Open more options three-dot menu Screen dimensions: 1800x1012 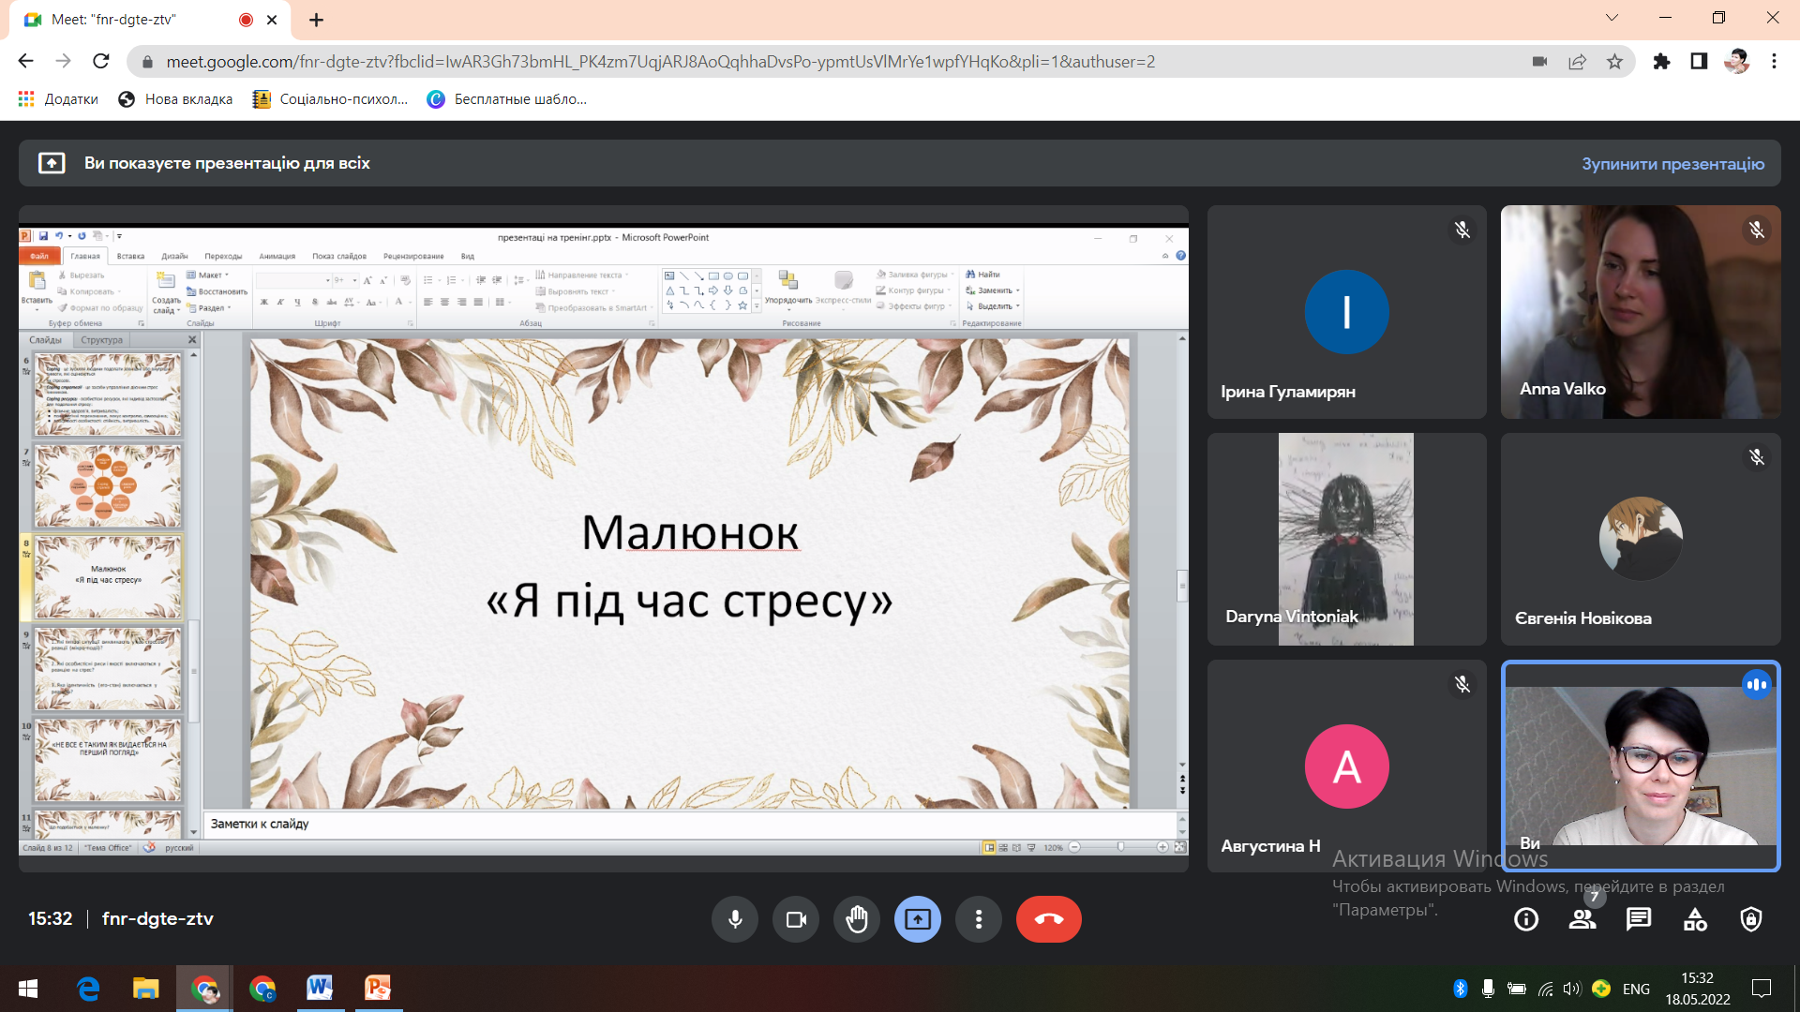pos(978,919)
